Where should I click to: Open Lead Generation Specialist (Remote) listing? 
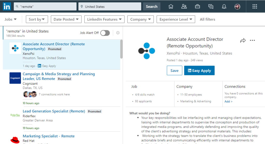click(x=54, y=111)
